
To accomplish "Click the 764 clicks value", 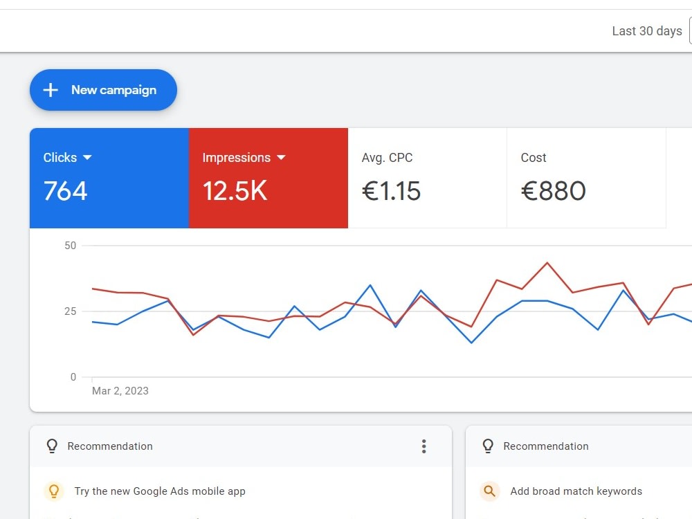I will pos(65,191).
